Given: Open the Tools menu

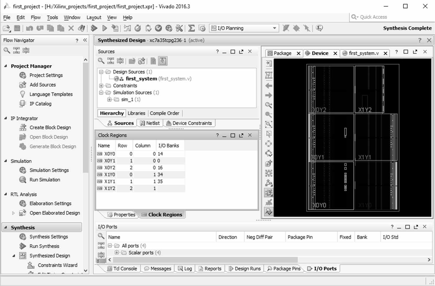Looking at the screenshot, I should (52, 17).
